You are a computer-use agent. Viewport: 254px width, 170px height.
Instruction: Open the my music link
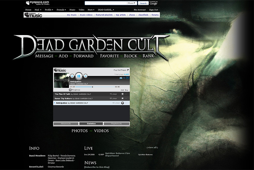[x=72, y=15]
